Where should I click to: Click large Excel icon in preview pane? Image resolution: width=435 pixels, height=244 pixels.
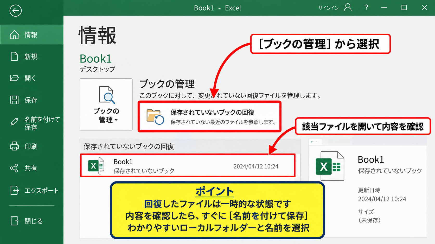pos(330,166)
